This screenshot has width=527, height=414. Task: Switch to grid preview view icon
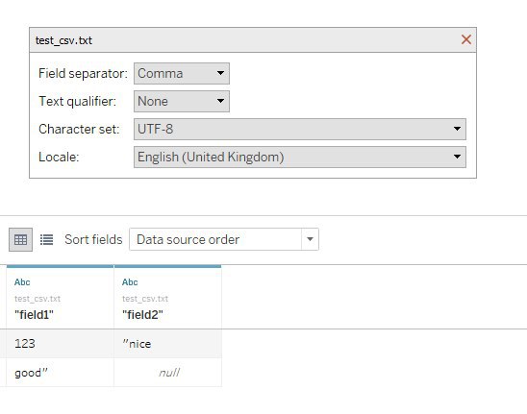[20, 240]
